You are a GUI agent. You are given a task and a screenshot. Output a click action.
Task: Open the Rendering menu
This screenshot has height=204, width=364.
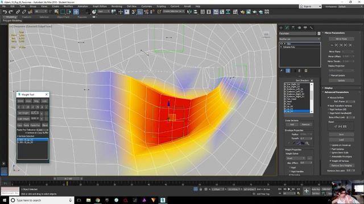117,6
